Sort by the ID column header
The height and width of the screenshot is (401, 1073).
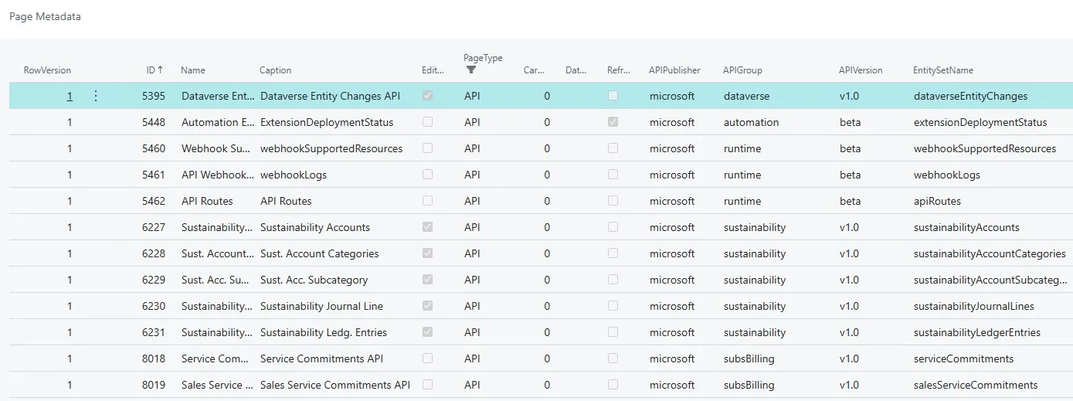click(x=154, y=70)
